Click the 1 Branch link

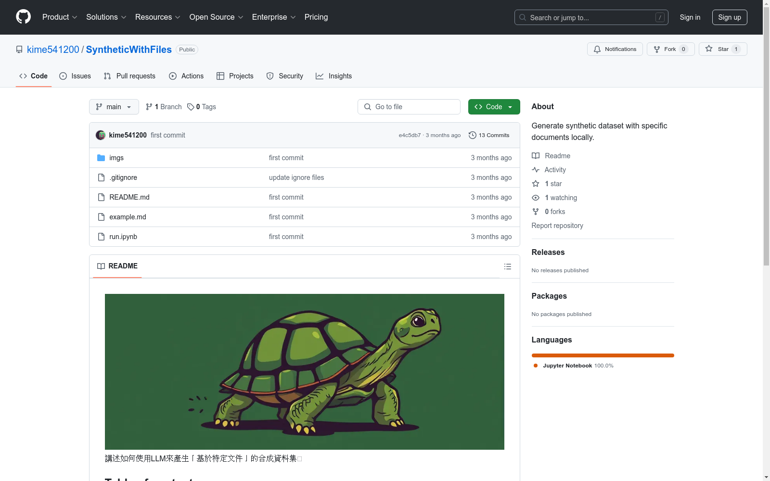coord(164,107)
